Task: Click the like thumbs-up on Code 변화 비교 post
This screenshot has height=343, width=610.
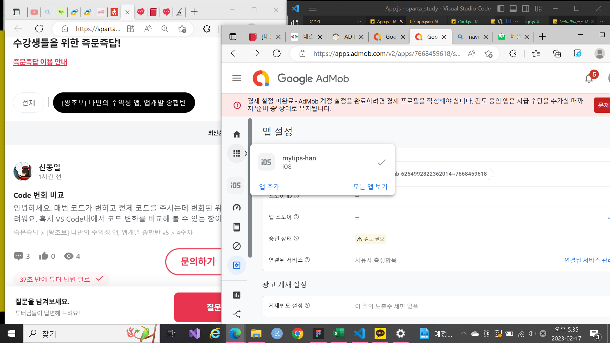Action: tap(44, 256)
